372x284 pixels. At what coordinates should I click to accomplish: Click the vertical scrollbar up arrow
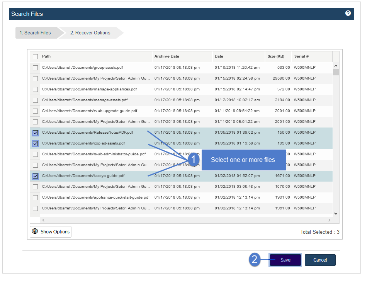(x=336, y=66)
